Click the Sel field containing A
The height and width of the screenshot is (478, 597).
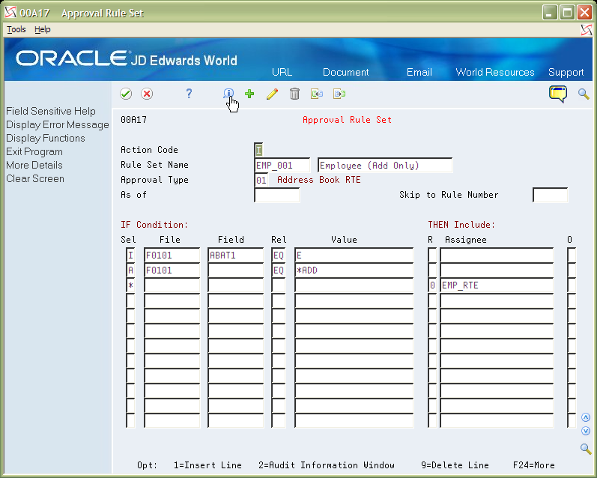click(130, 270)
